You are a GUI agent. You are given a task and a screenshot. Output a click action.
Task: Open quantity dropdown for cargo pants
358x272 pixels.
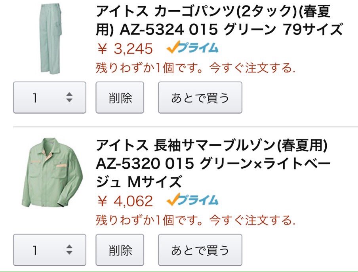(50, 97)
